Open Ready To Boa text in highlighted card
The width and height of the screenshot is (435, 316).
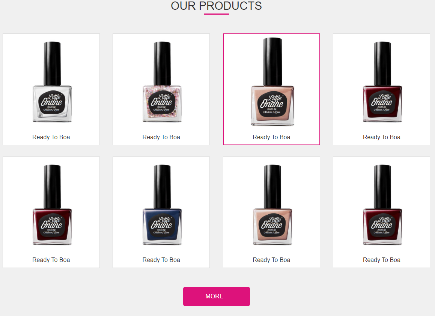point(271,137)
